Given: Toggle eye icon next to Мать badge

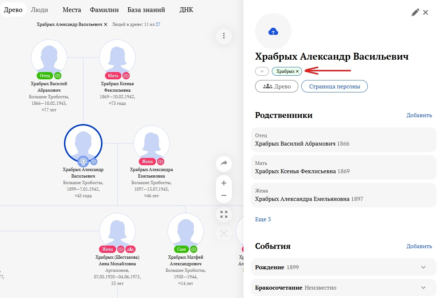Looking at the screenshot, I should 126,76.
